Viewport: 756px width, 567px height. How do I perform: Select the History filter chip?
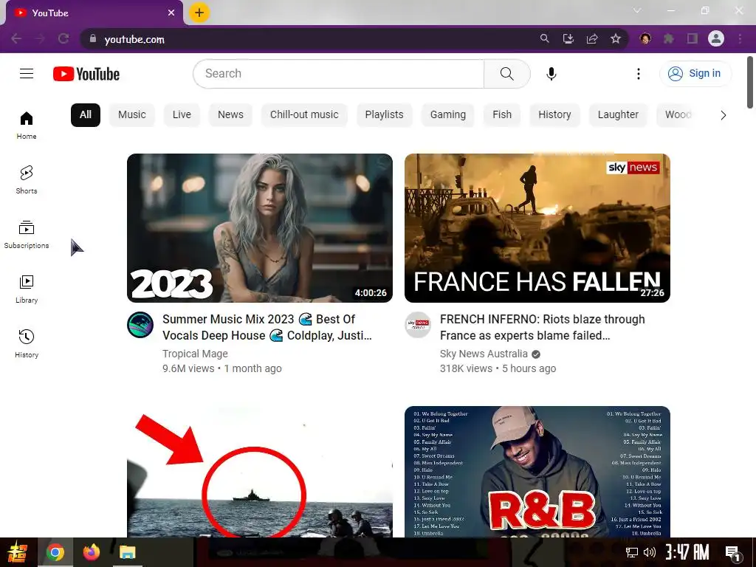click(554, 114)
